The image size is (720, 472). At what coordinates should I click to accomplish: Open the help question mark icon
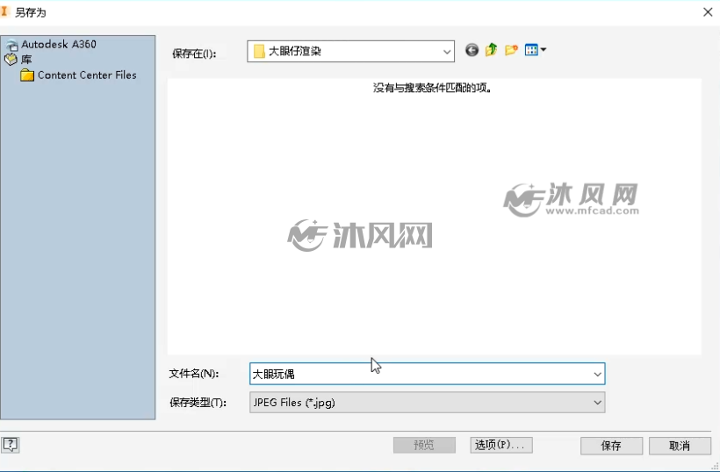click(x=11, y=444)
